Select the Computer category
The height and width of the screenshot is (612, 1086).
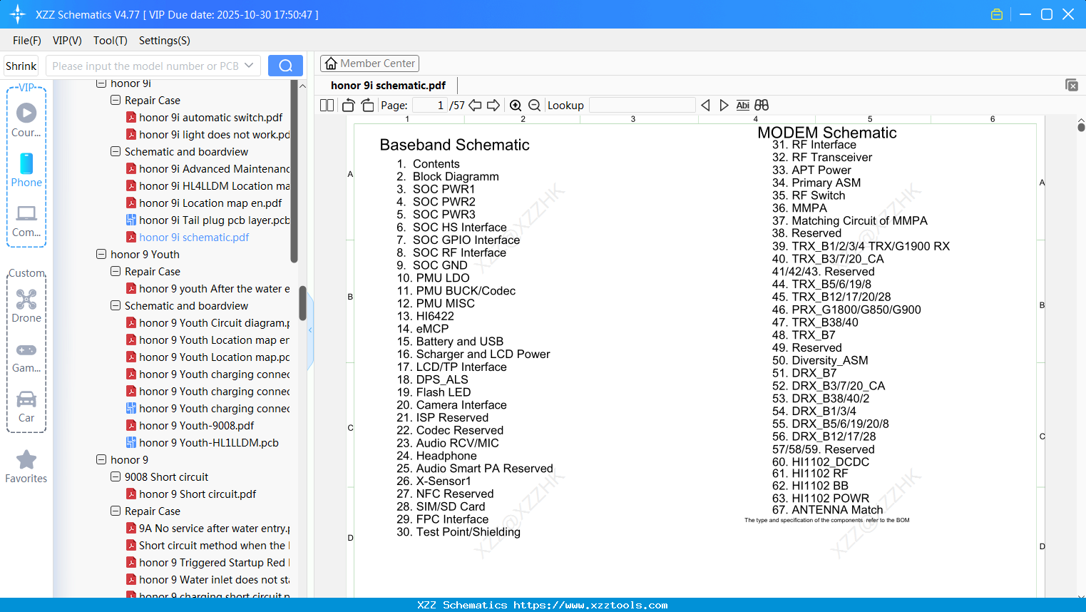26,221
